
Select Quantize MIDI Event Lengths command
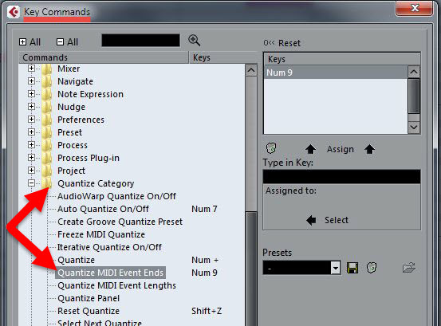tap(116, 285)
